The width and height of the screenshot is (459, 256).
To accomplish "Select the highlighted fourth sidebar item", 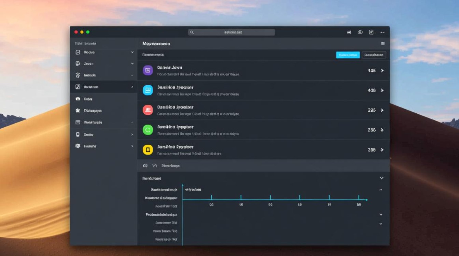I will point(103,87).
